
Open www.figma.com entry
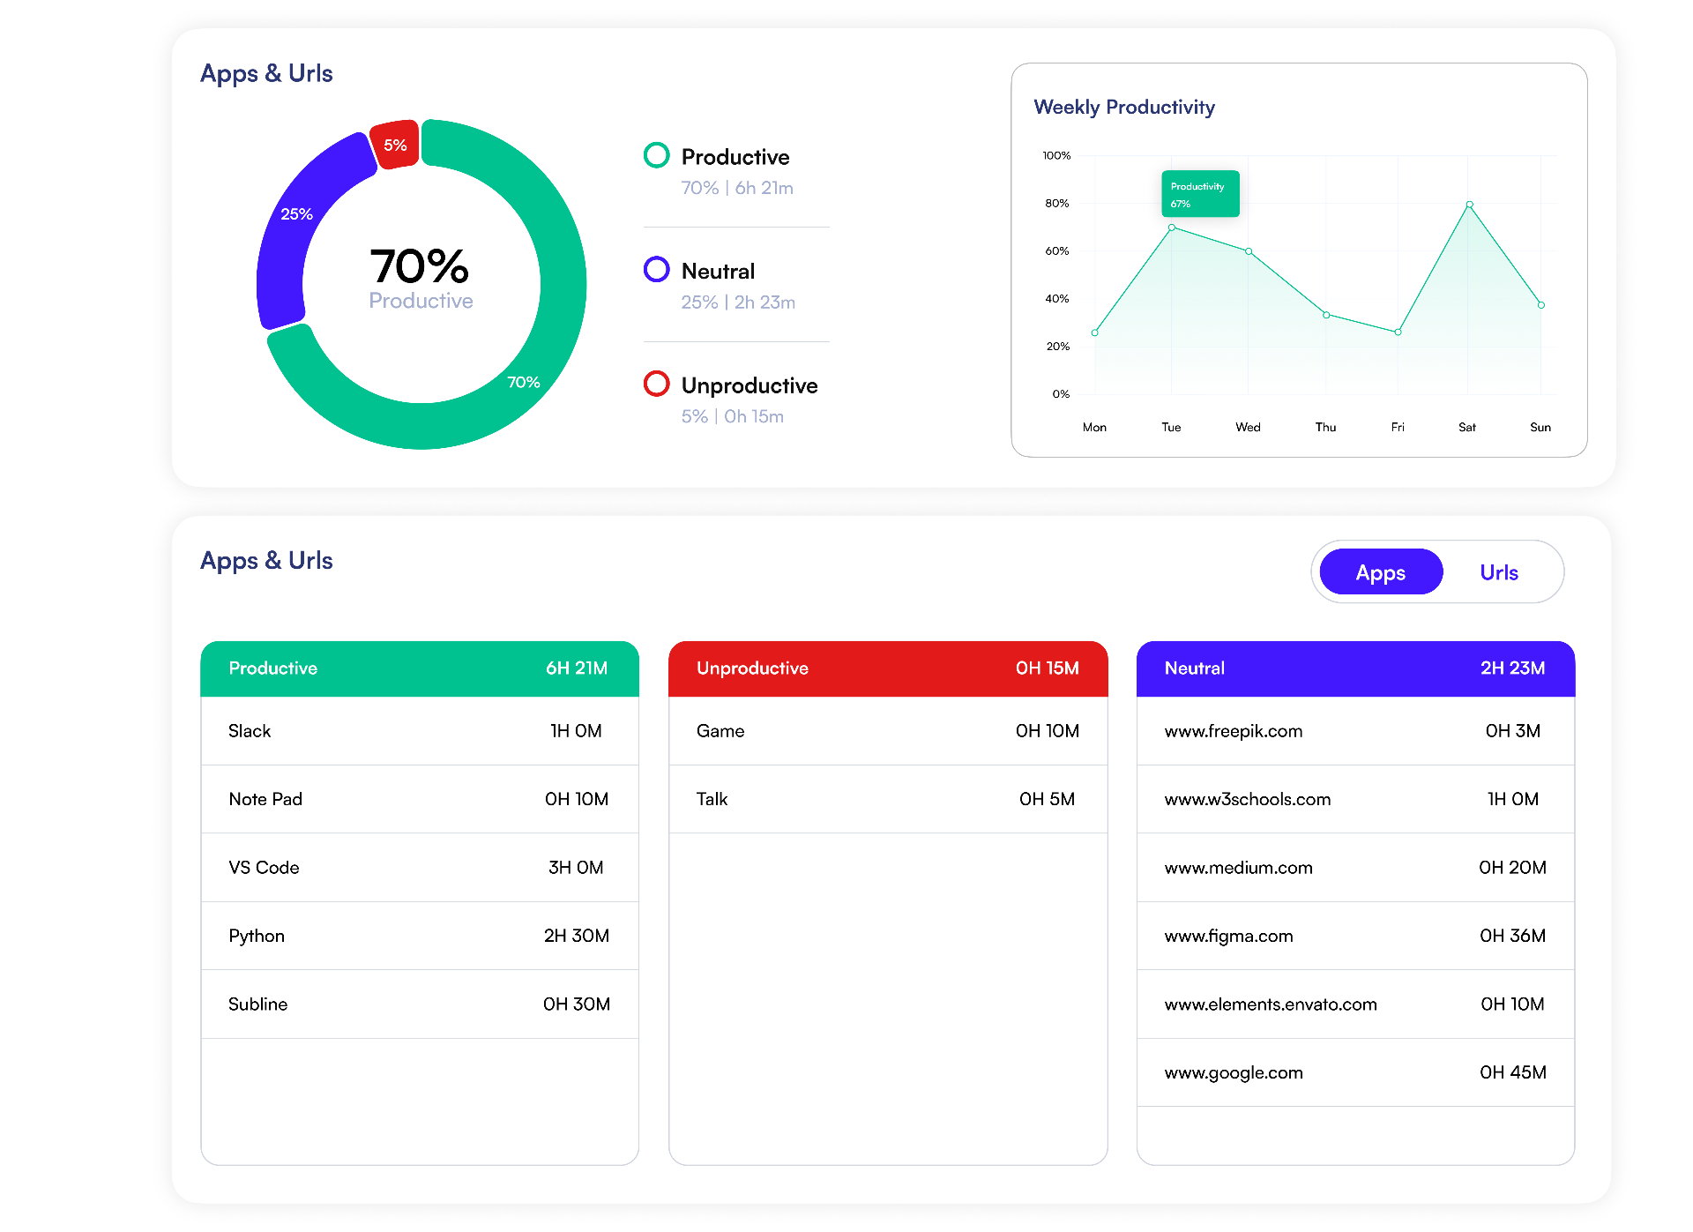tap(1355, 936)
